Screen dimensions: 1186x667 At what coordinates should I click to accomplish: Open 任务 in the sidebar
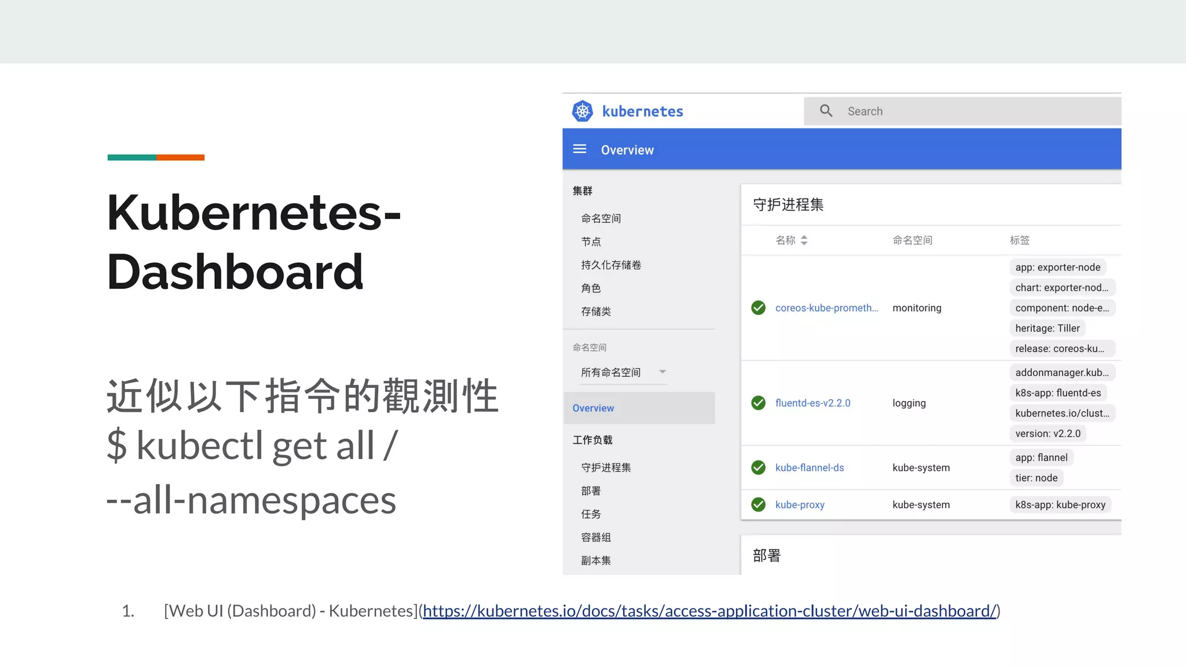pyautogui.click(x=591, y=514)
